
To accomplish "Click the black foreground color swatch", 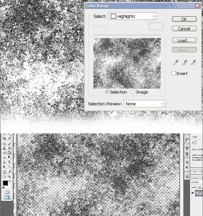I will pos(5,183).
